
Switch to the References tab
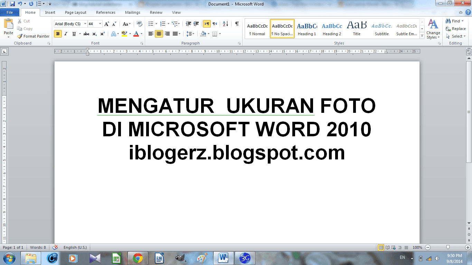coord(106,12)
